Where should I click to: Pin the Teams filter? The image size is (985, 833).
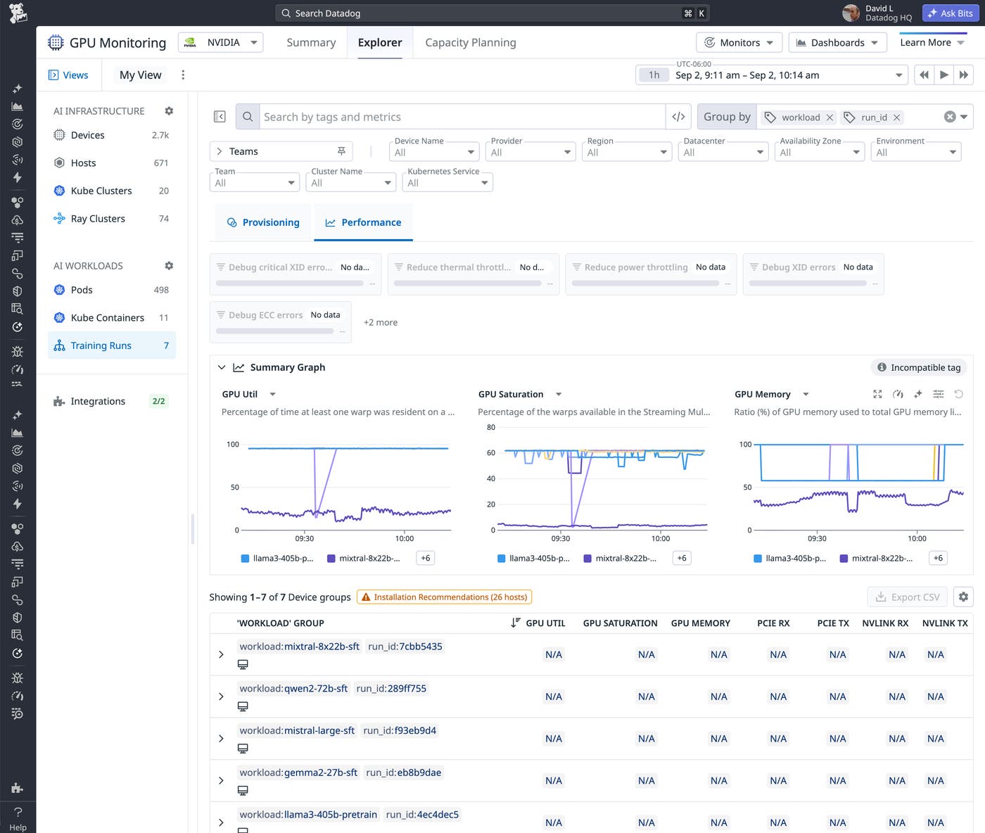click(x=341, y=151)
